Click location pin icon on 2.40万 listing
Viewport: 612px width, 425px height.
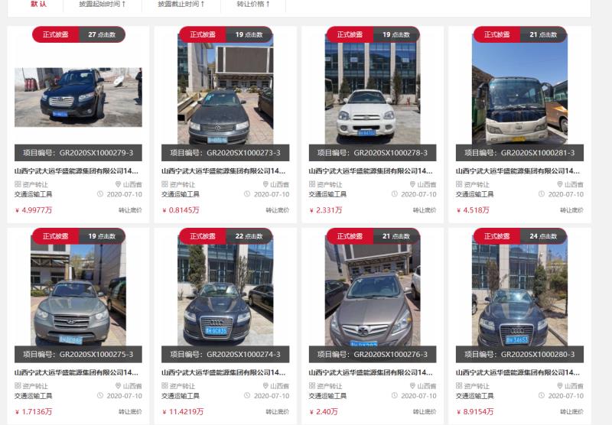pyautogui.click(x=412, y=385)
